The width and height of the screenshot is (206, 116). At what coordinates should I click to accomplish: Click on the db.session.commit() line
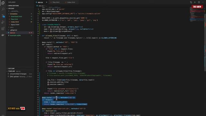point(56,84)
